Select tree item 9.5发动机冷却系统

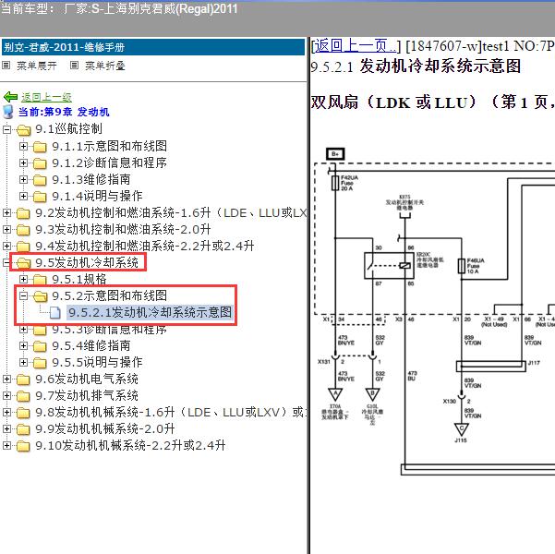(87, 262)
